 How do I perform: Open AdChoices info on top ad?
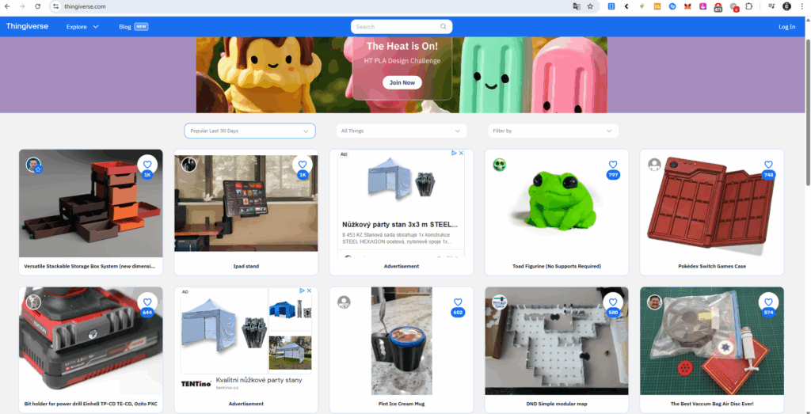pyautogui.click(x=454, y=154)
